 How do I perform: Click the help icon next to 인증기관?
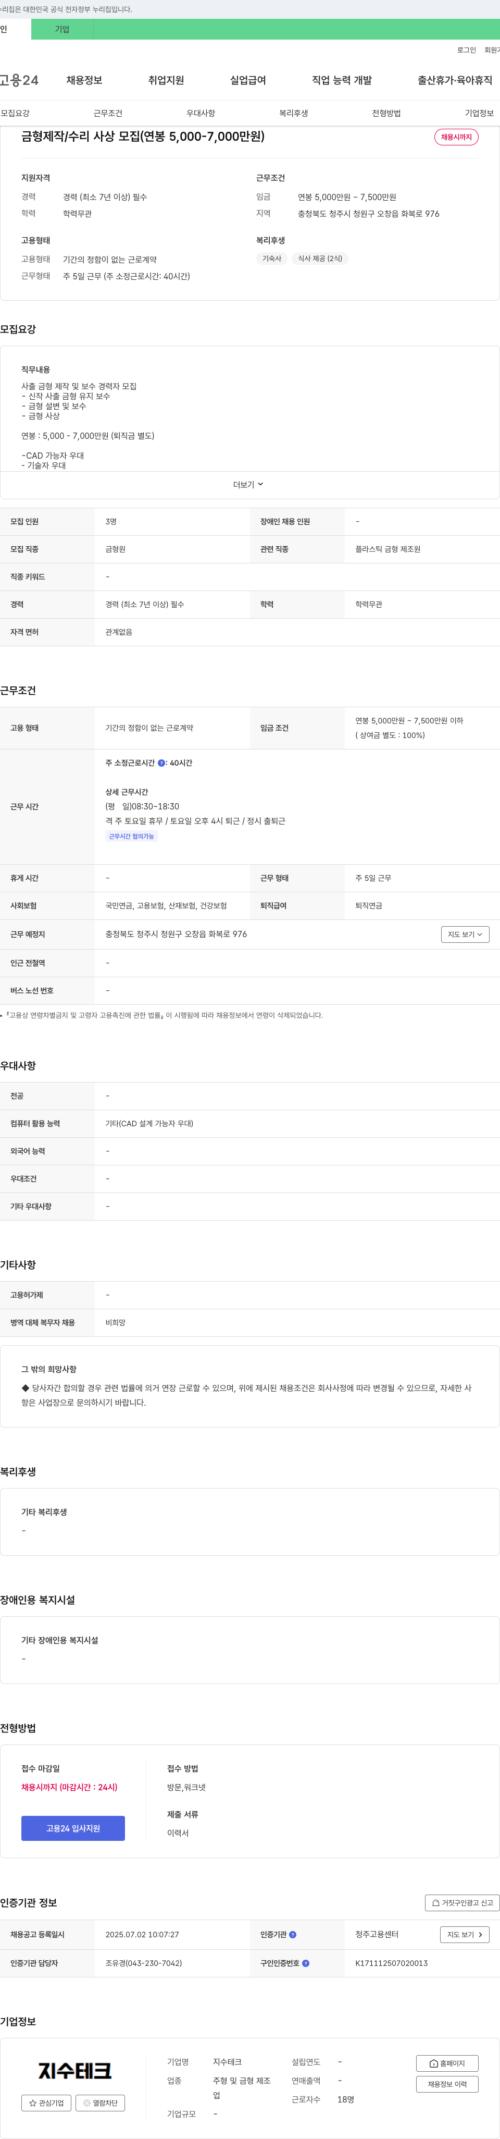point(293,1935)
